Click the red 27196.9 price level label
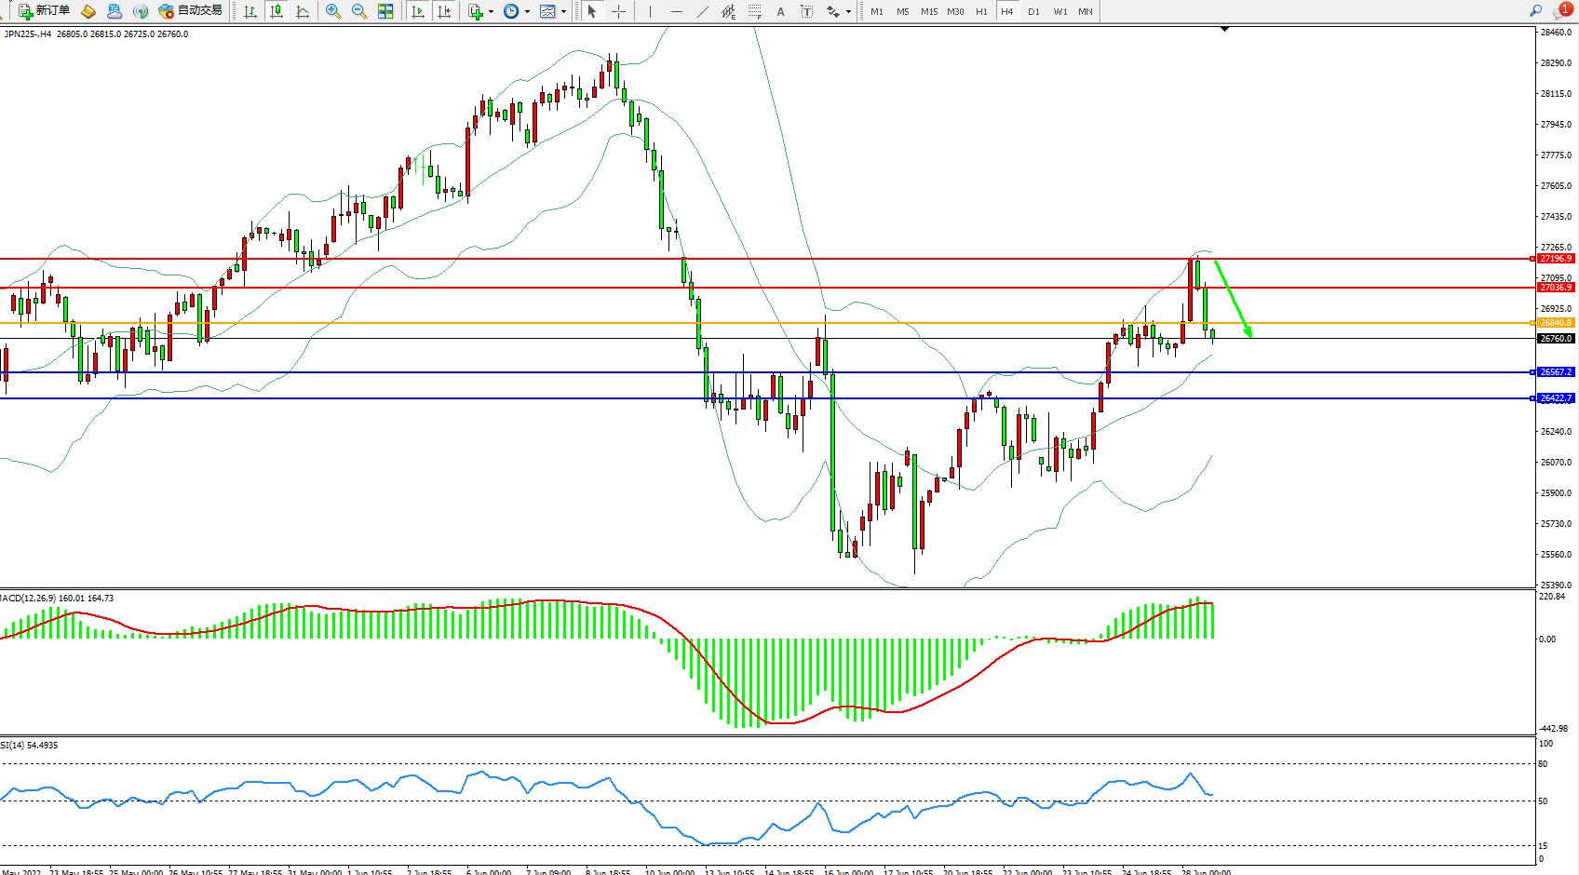This screenshot has height=875, width=1579. (1555, 259)
